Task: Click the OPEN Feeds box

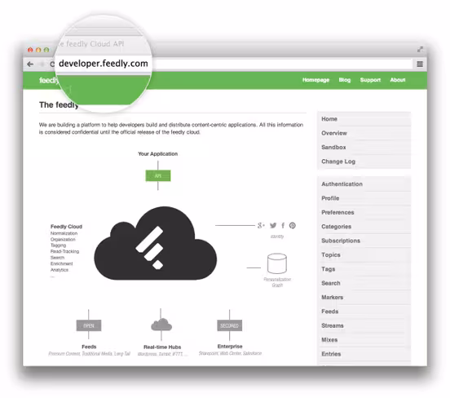Action: coord(89,325)
